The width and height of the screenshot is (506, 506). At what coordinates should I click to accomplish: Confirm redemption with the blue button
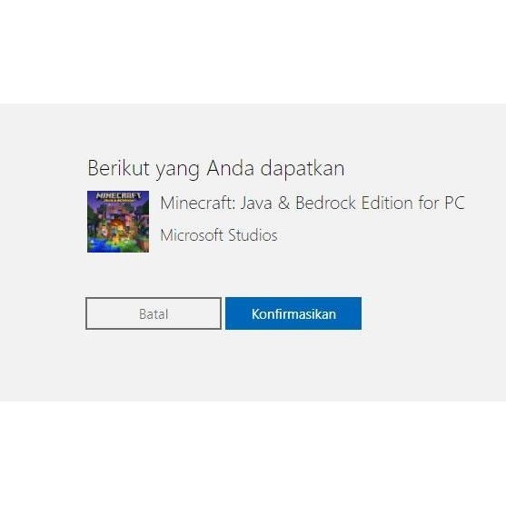tap(293, 313)
